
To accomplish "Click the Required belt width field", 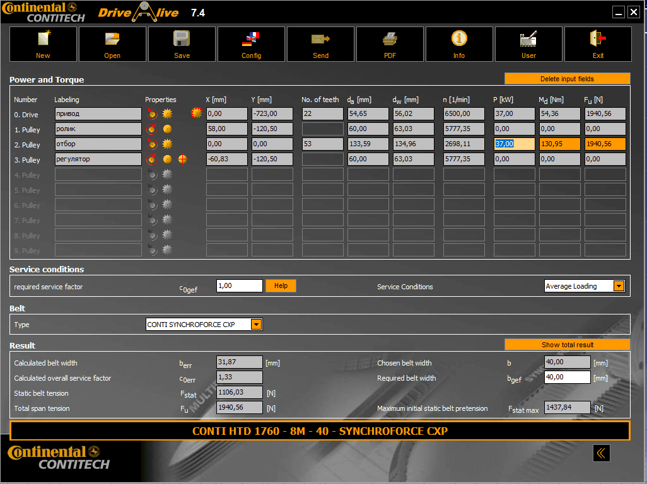I will pyautogui.click(x=567, y=377).
